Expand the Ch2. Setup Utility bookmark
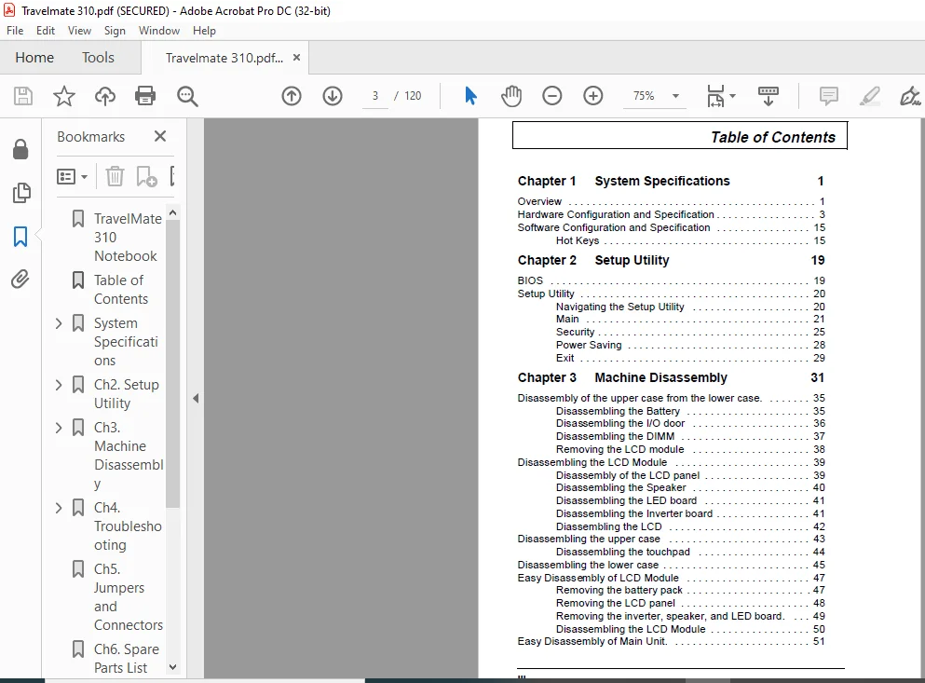The height and width of the screenshot is (683, 925). [59, 385]
